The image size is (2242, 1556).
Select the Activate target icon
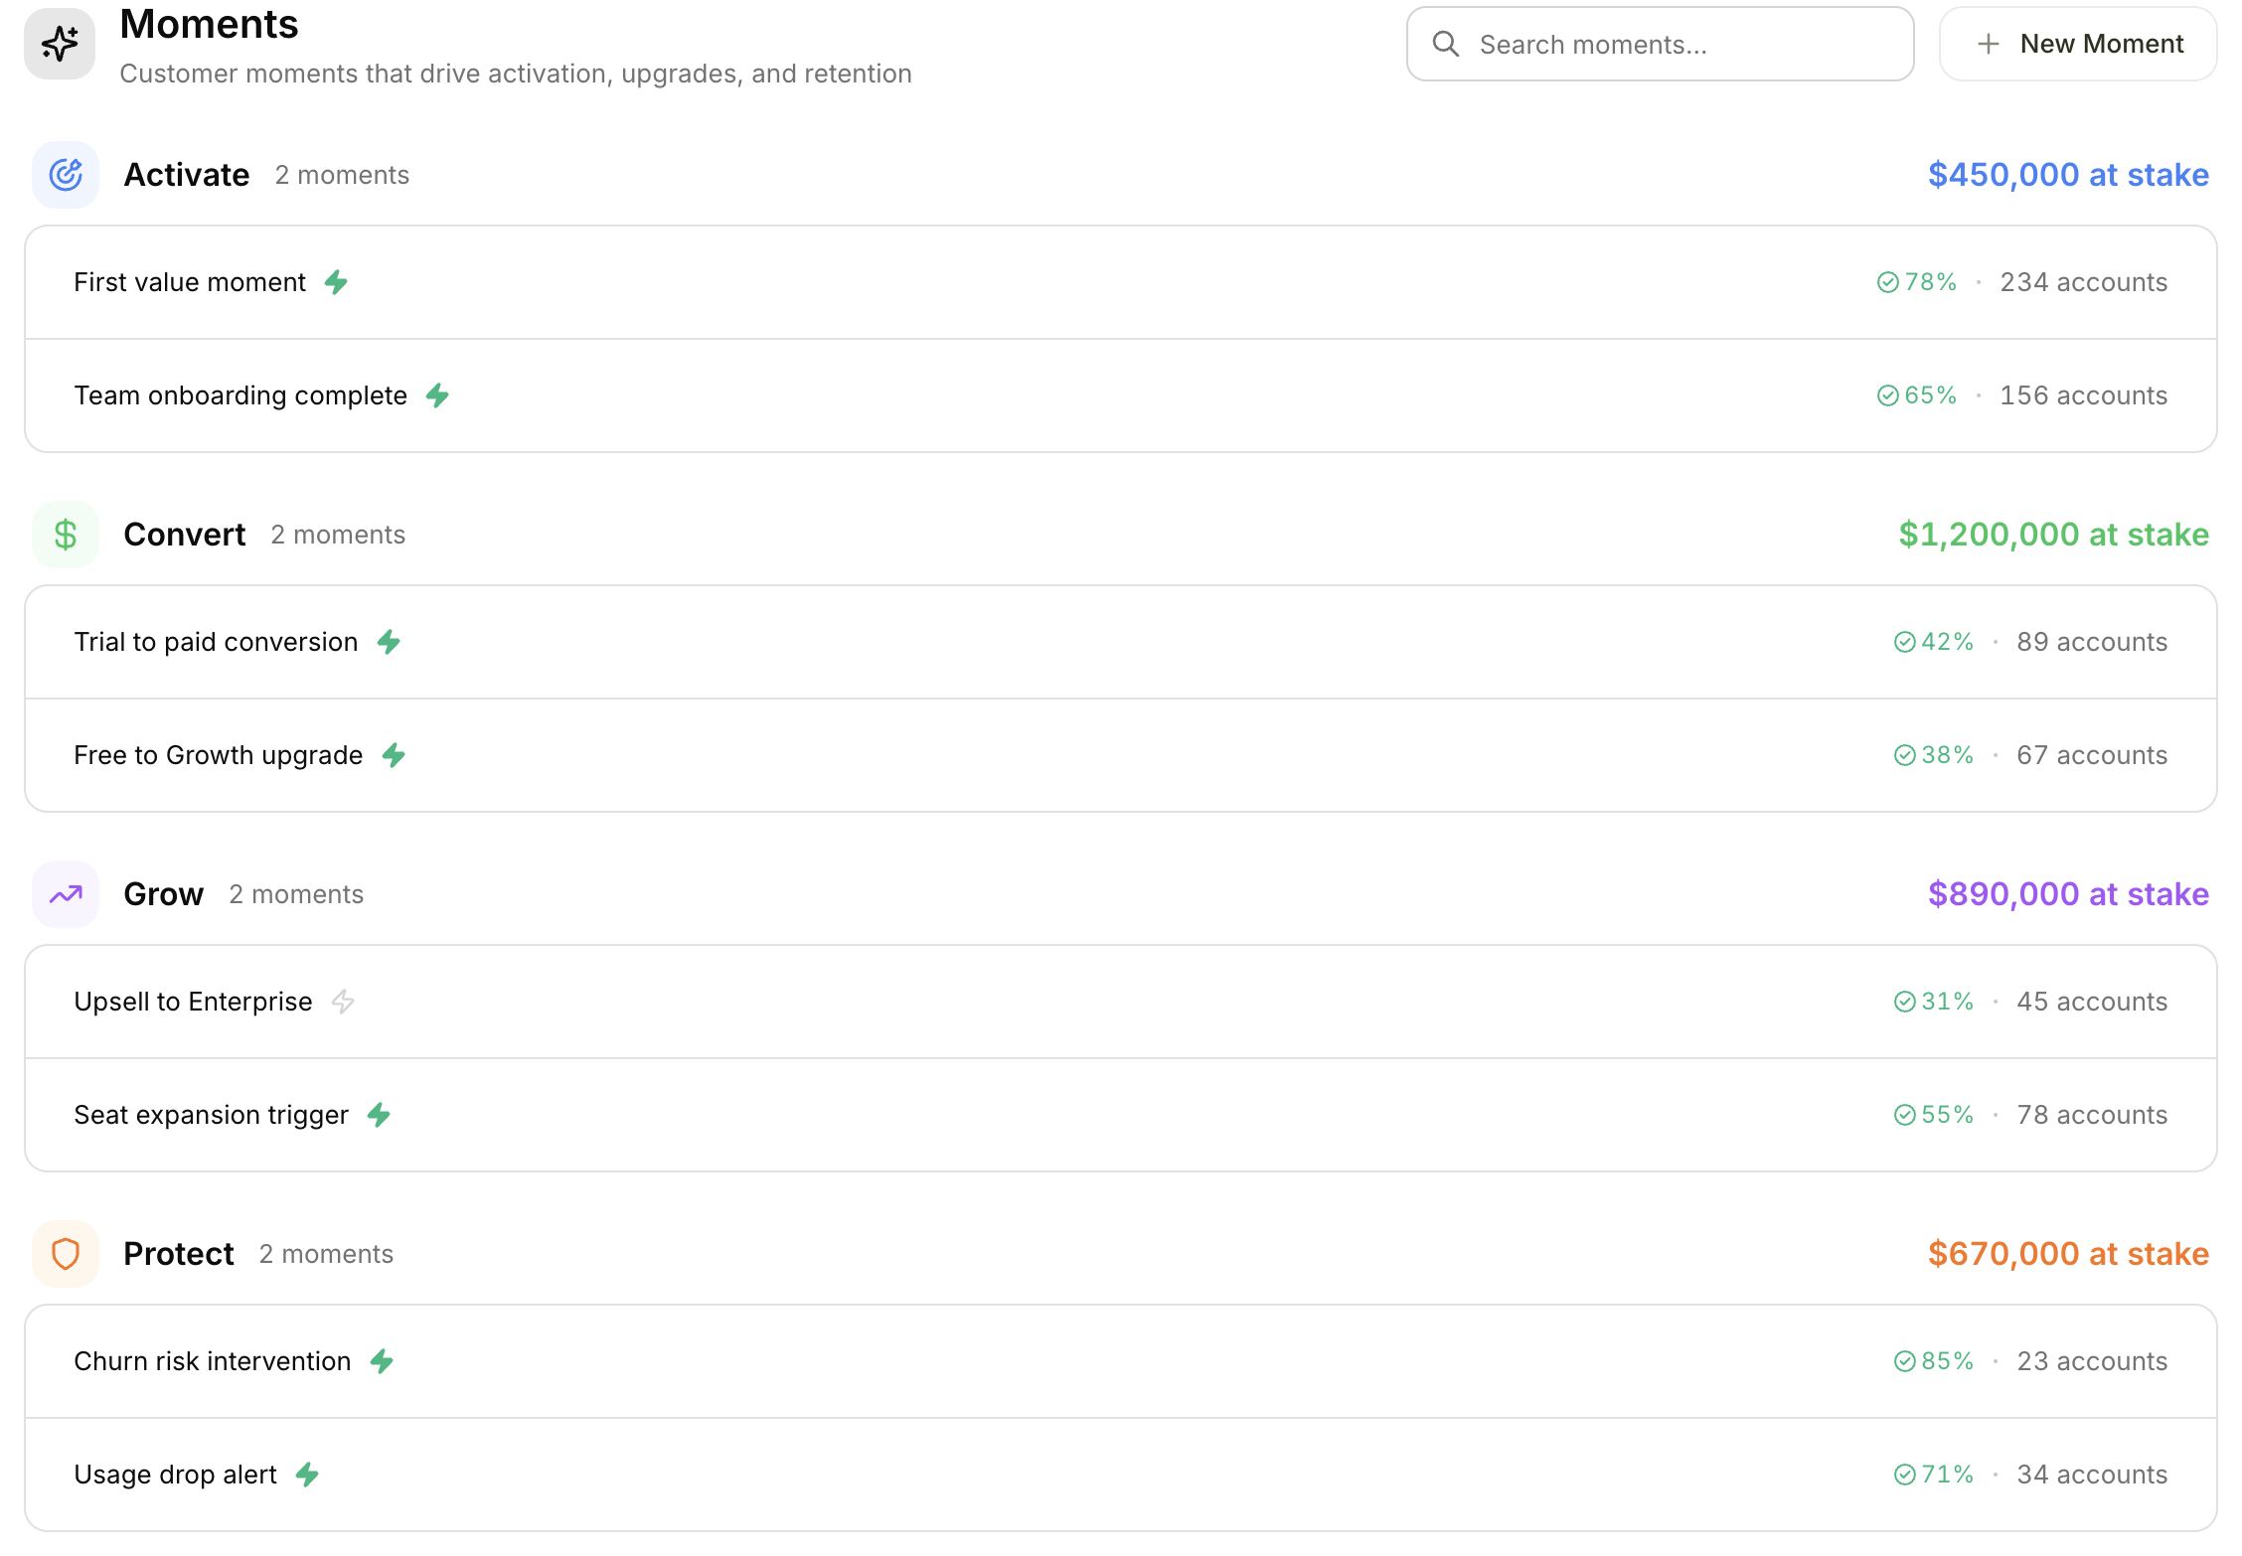click(x=65, y=174)
